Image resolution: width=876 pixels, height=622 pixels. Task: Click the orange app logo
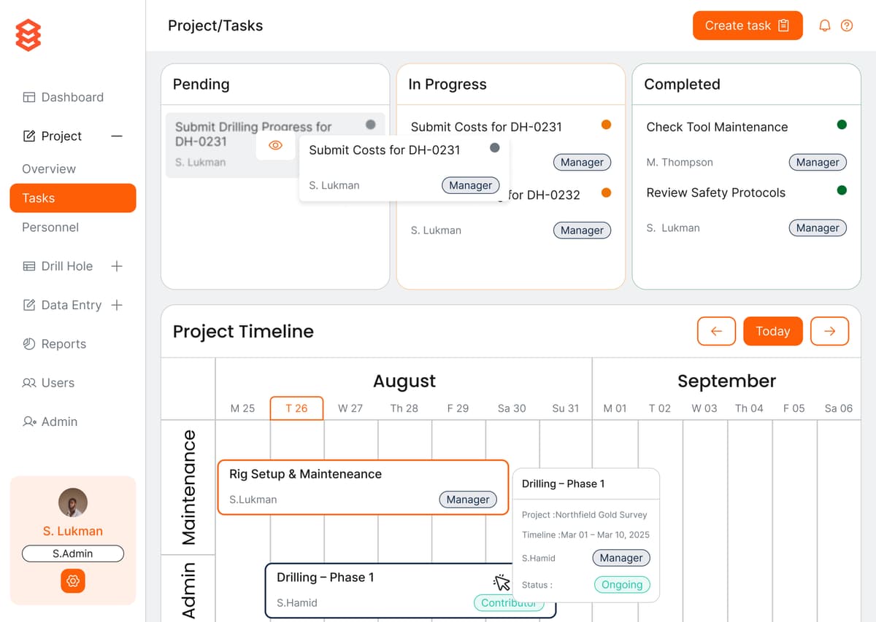click(28, 34)
